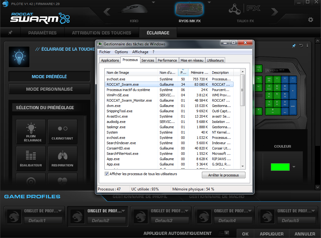Expand the Default5 profile tab dropdown
The image size is (321, 238).
[313, 211]
